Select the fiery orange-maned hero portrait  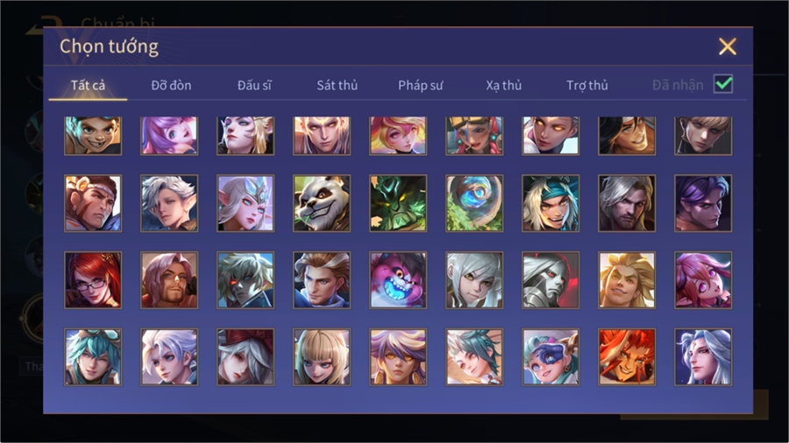(x=627, y=357)
